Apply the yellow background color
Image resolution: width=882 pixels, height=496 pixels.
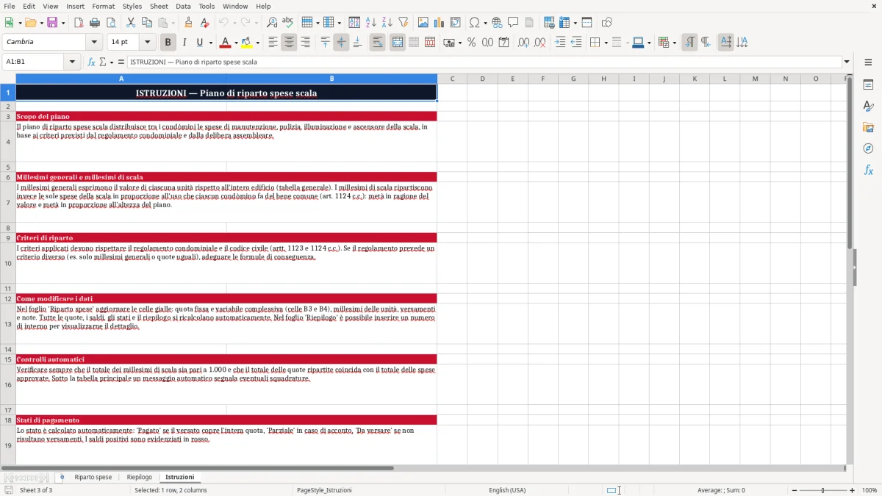pos(247,43)
